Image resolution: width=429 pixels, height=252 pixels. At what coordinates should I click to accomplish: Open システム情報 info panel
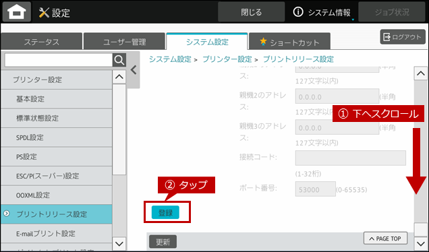(322, 12)
